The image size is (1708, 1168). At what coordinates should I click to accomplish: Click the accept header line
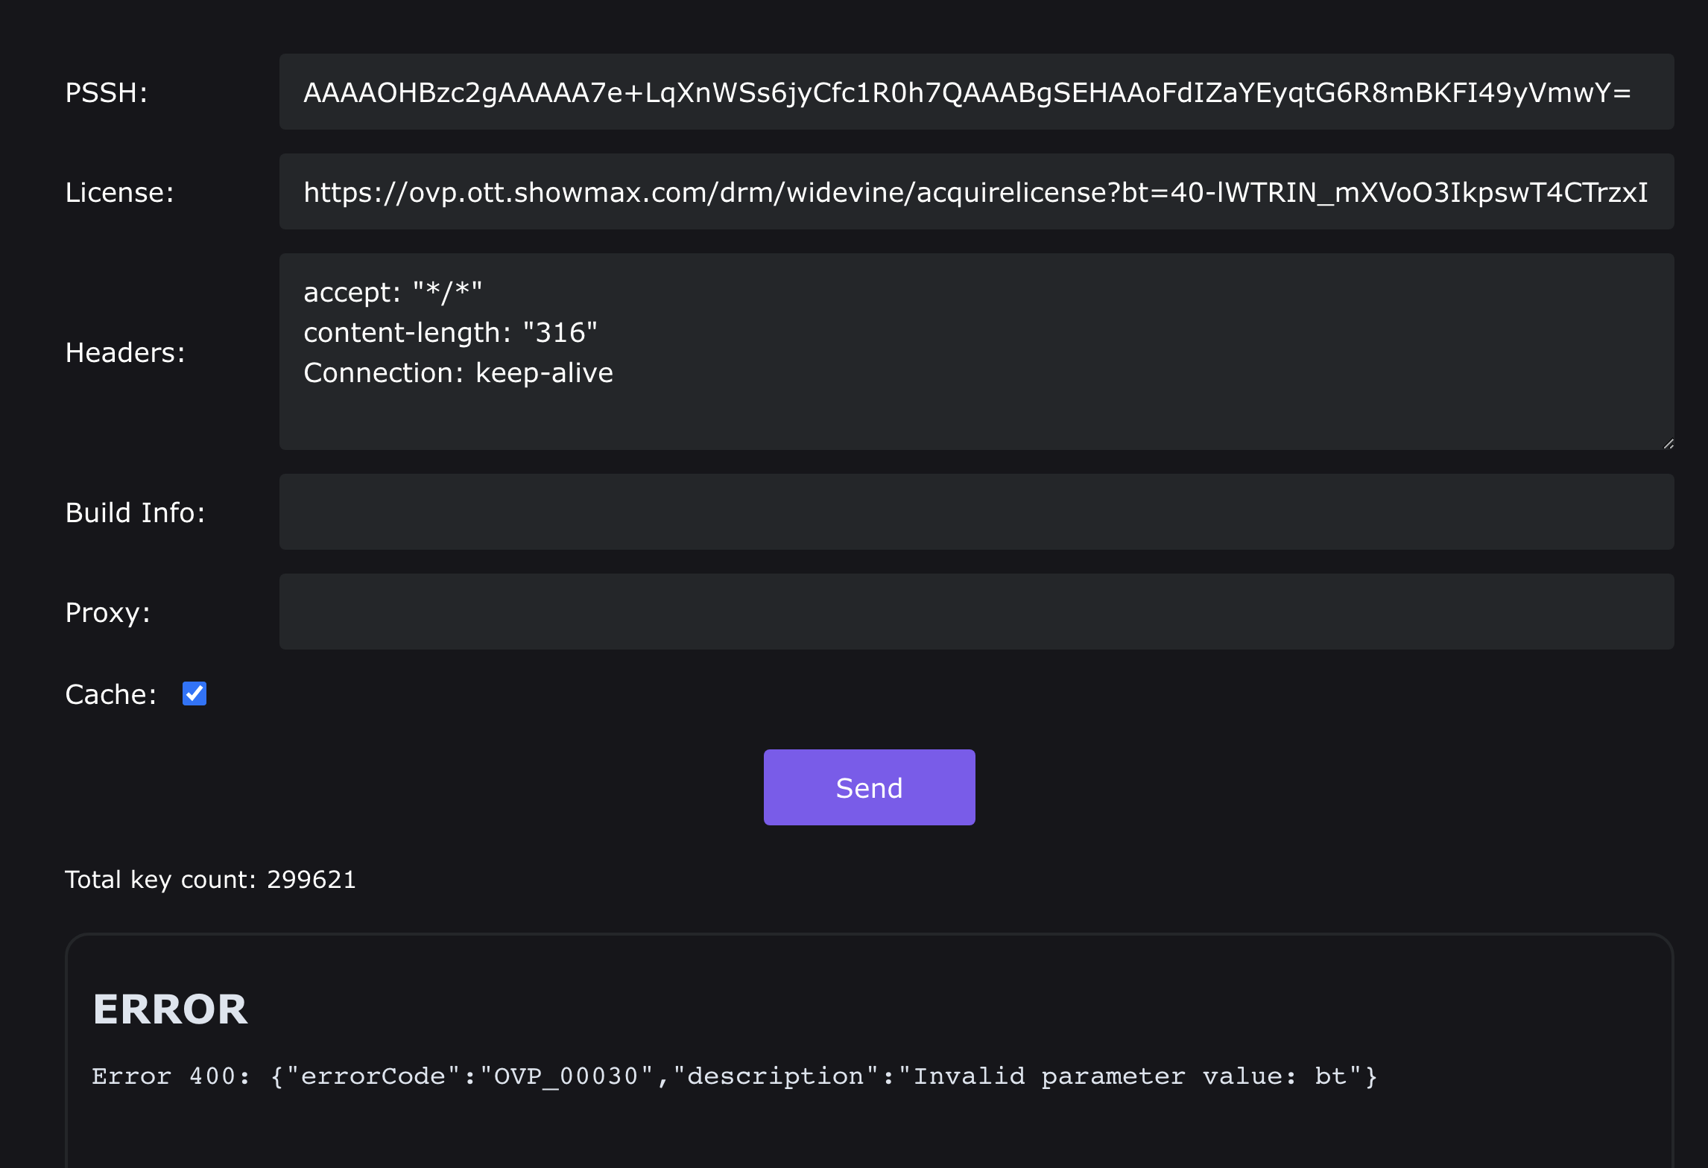393,292
